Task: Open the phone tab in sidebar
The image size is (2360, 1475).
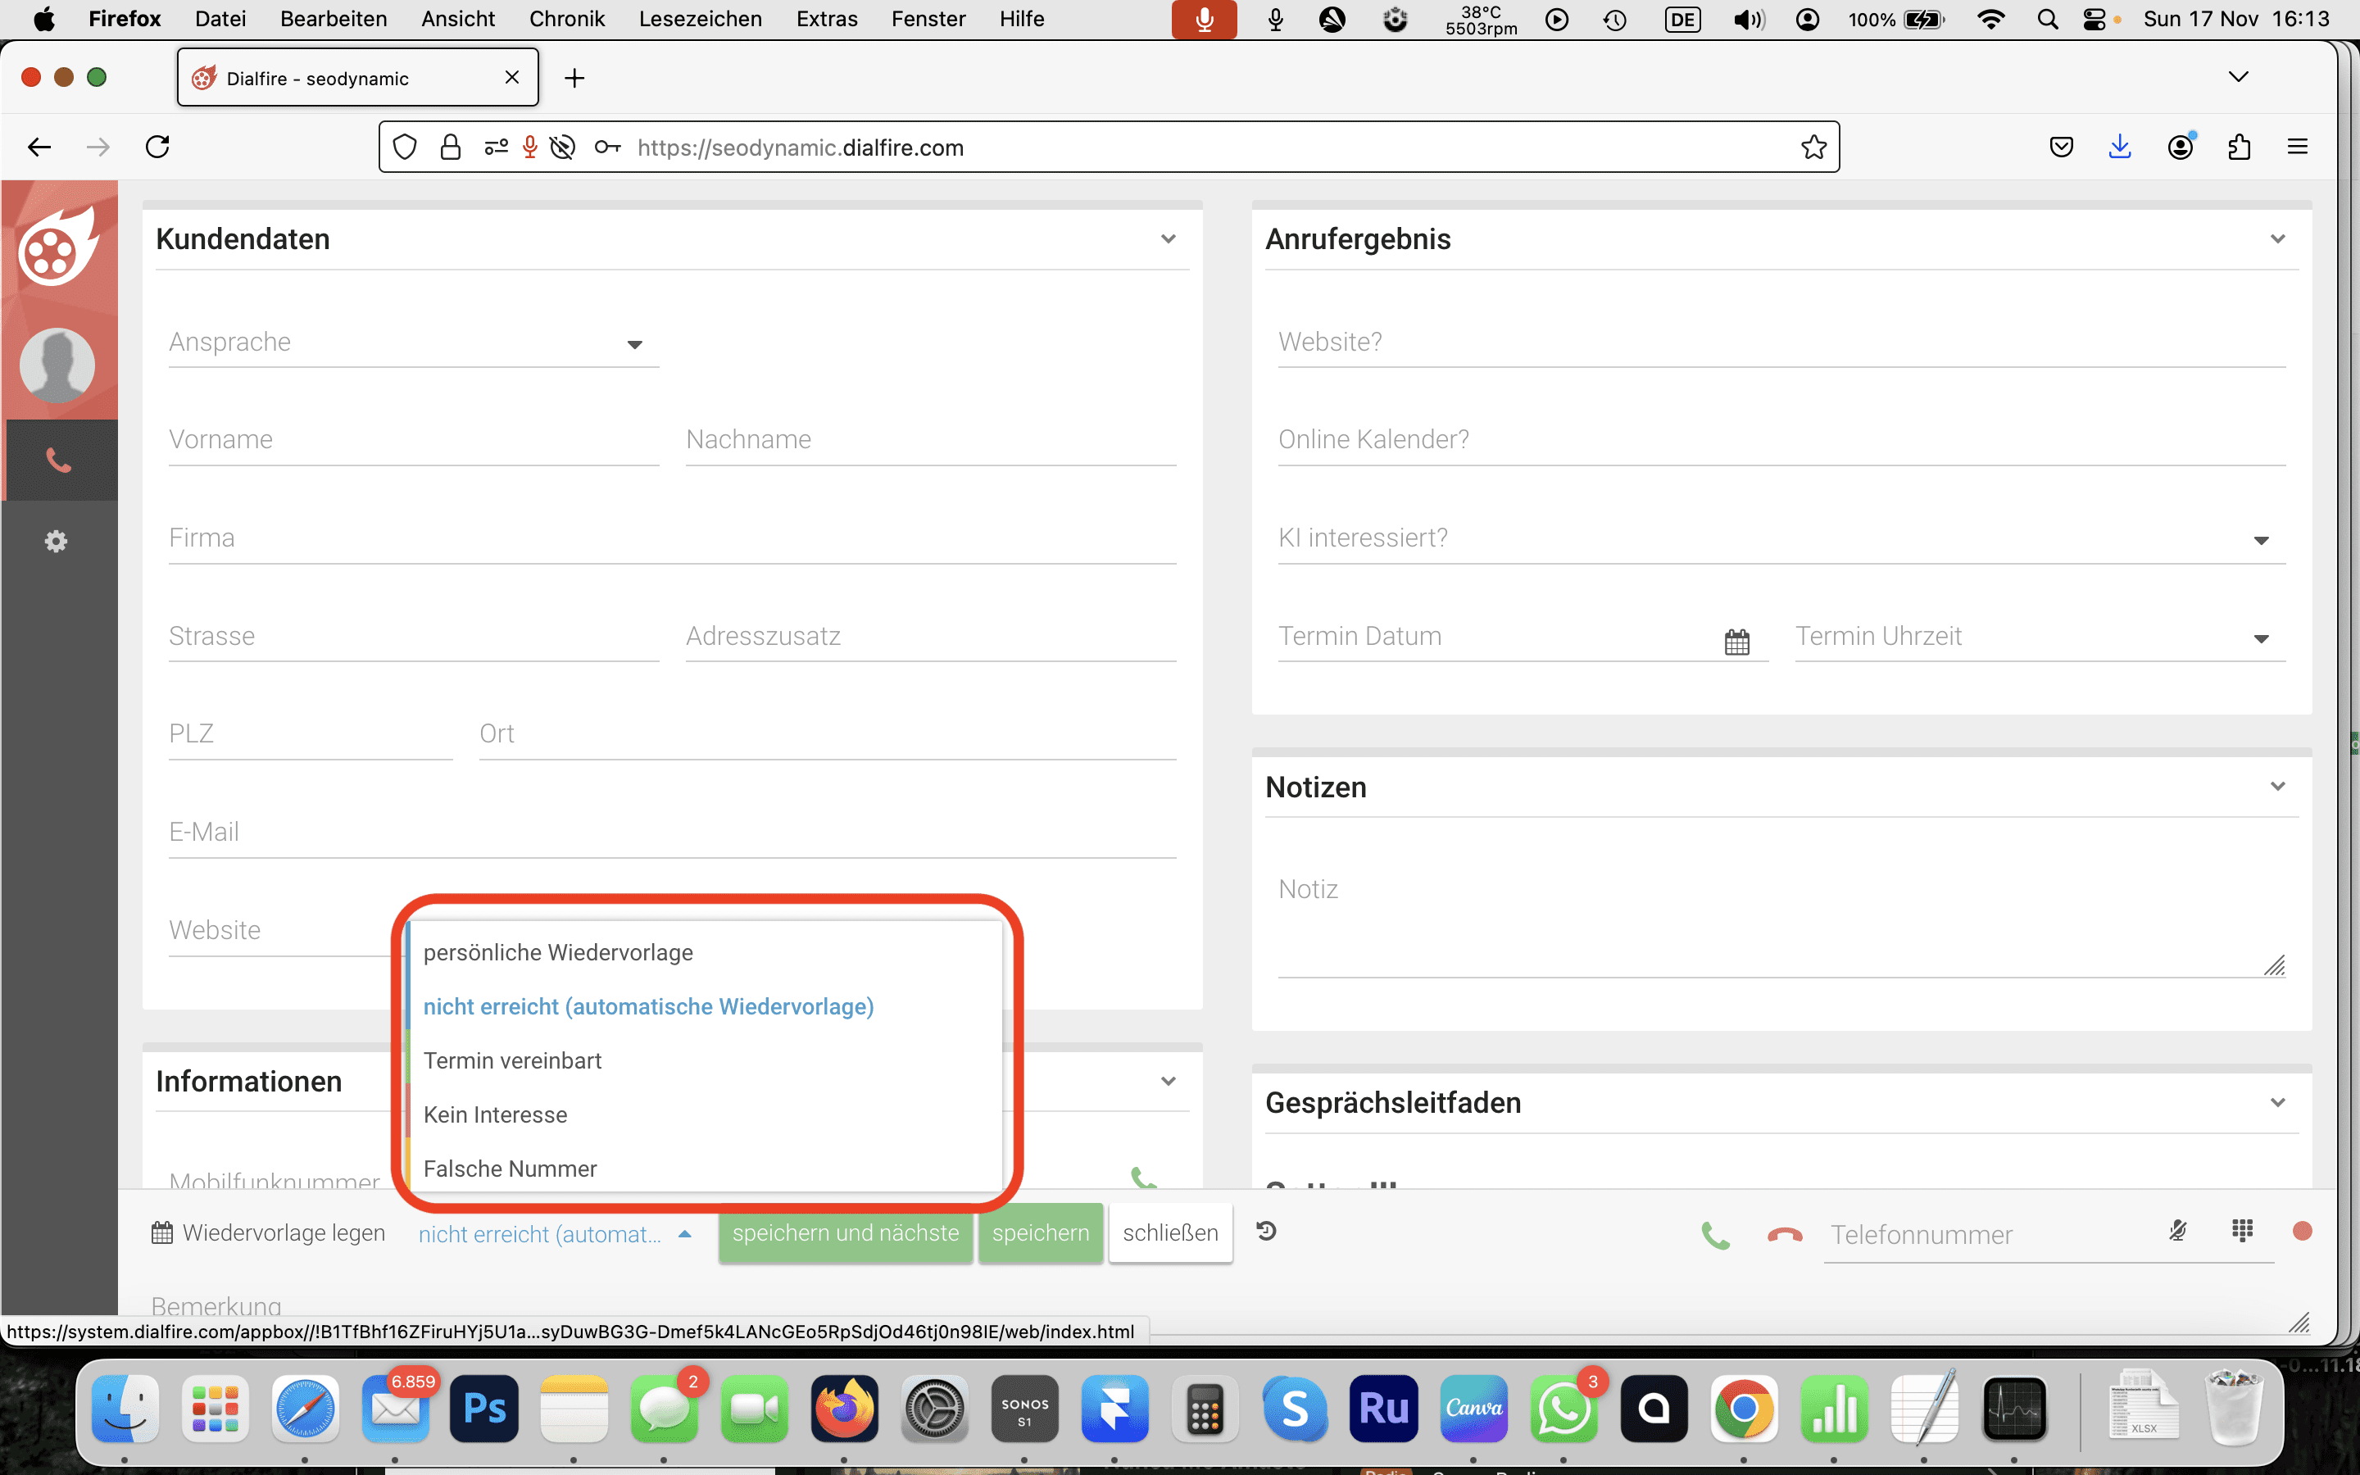Action: click(58, 461)
